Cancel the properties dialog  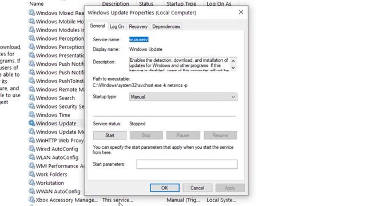197,188
